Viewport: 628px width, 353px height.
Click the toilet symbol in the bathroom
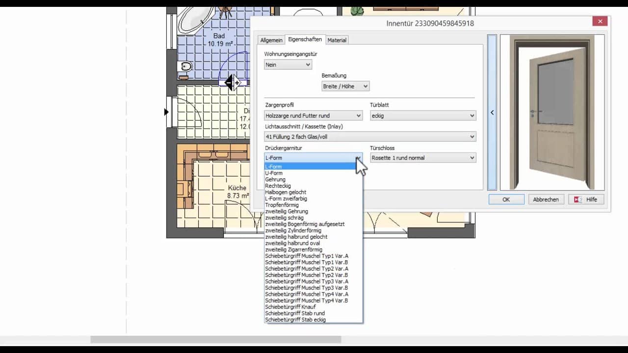coord(185,67)
